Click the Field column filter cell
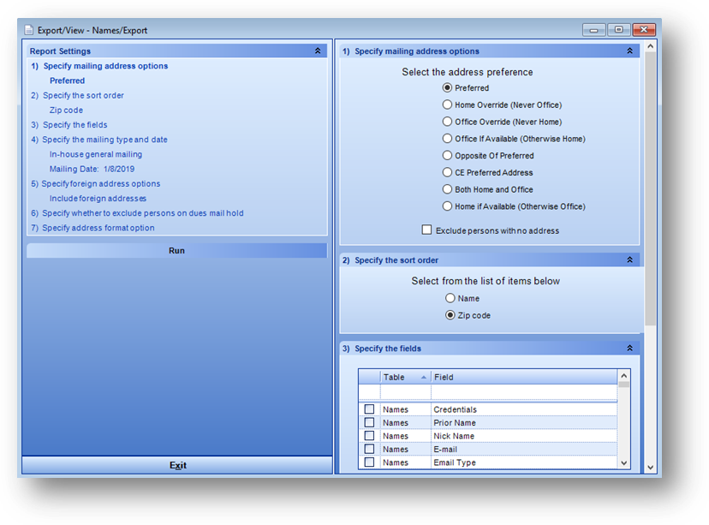709x525 pixels. tap(524, 392)
